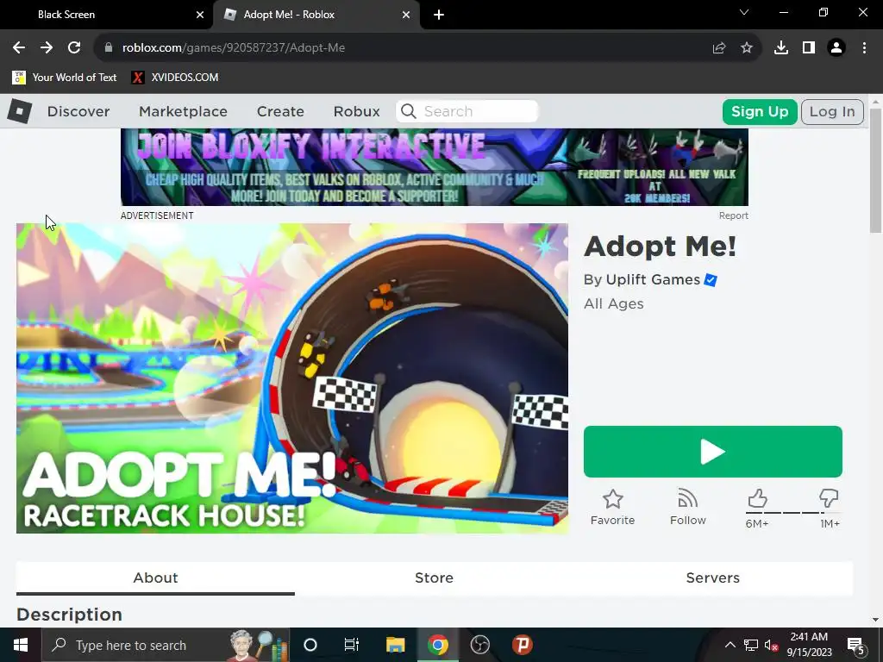The height and width of the screenshot is (662, 883).
Task: Click the All Ages rating text
Action: (x=614, y=304)
